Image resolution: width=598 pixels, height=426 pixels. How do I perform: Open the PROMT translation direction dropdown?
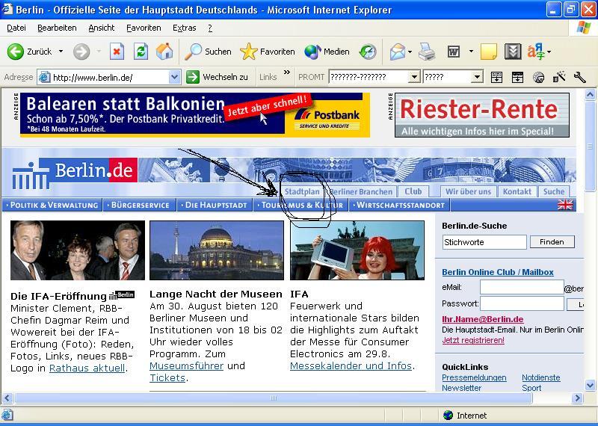tap(414, 77)
